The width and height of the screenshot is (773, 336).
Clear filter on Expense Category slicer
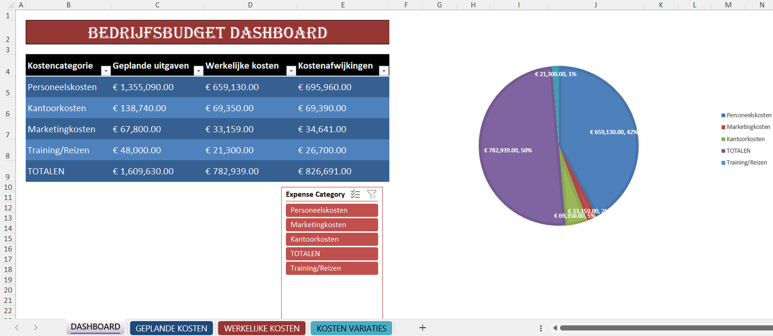[372, 194]
